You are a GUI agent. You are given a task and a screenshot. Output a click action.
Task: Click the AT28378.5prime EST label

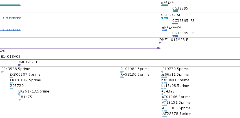click(x=177, y=114)
